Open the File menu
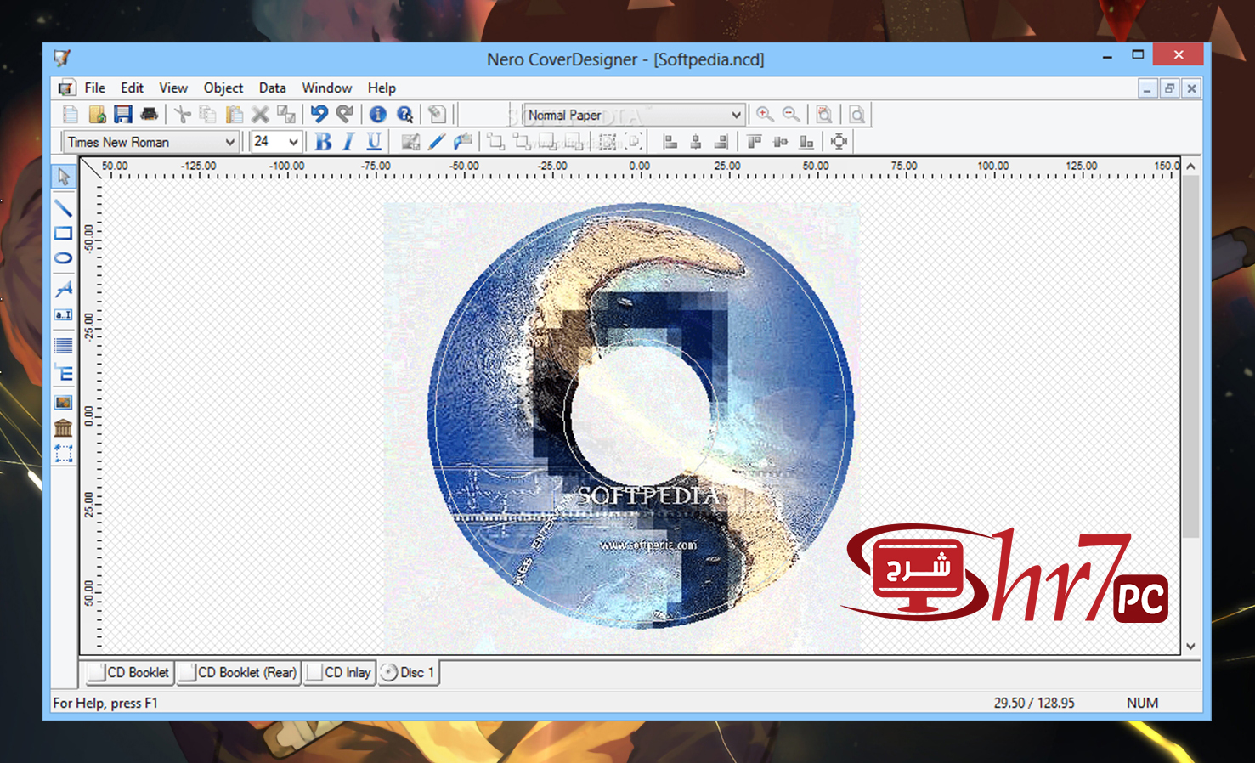 click(x=95, y=88)
